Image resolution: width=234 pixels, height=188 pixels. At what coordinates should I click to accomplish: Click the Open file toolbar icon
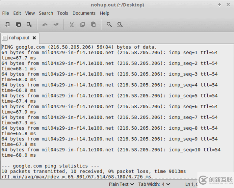(x=18, y=24)
